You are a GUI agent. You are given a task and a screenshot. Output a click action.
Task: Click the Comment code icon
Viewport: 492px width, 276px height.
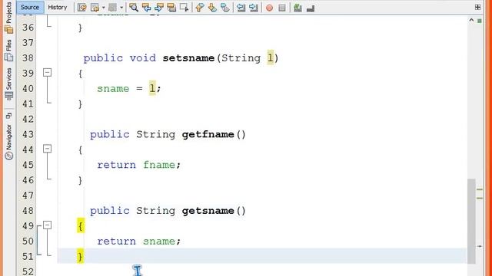(298, 8)
